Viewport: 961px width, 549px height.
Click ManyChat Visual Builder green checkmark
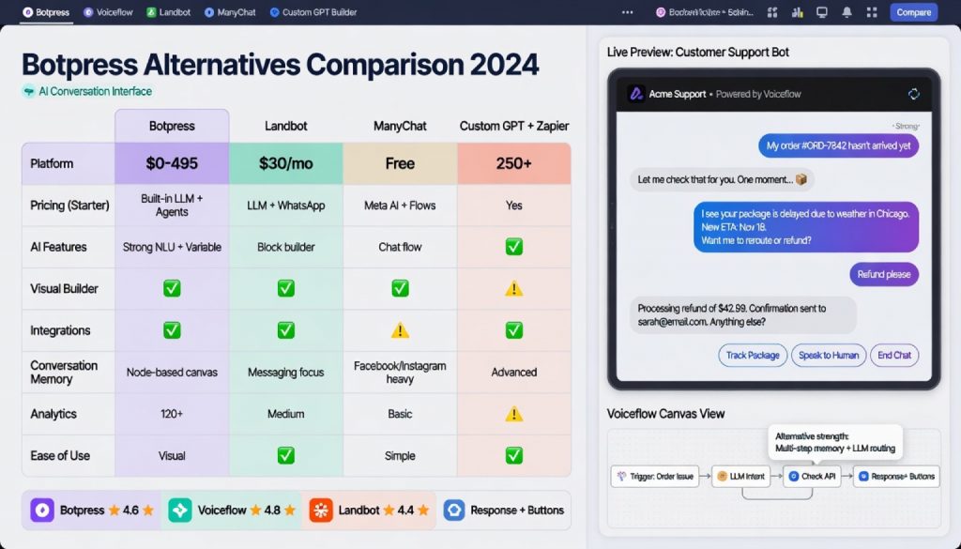pos(400,288)
